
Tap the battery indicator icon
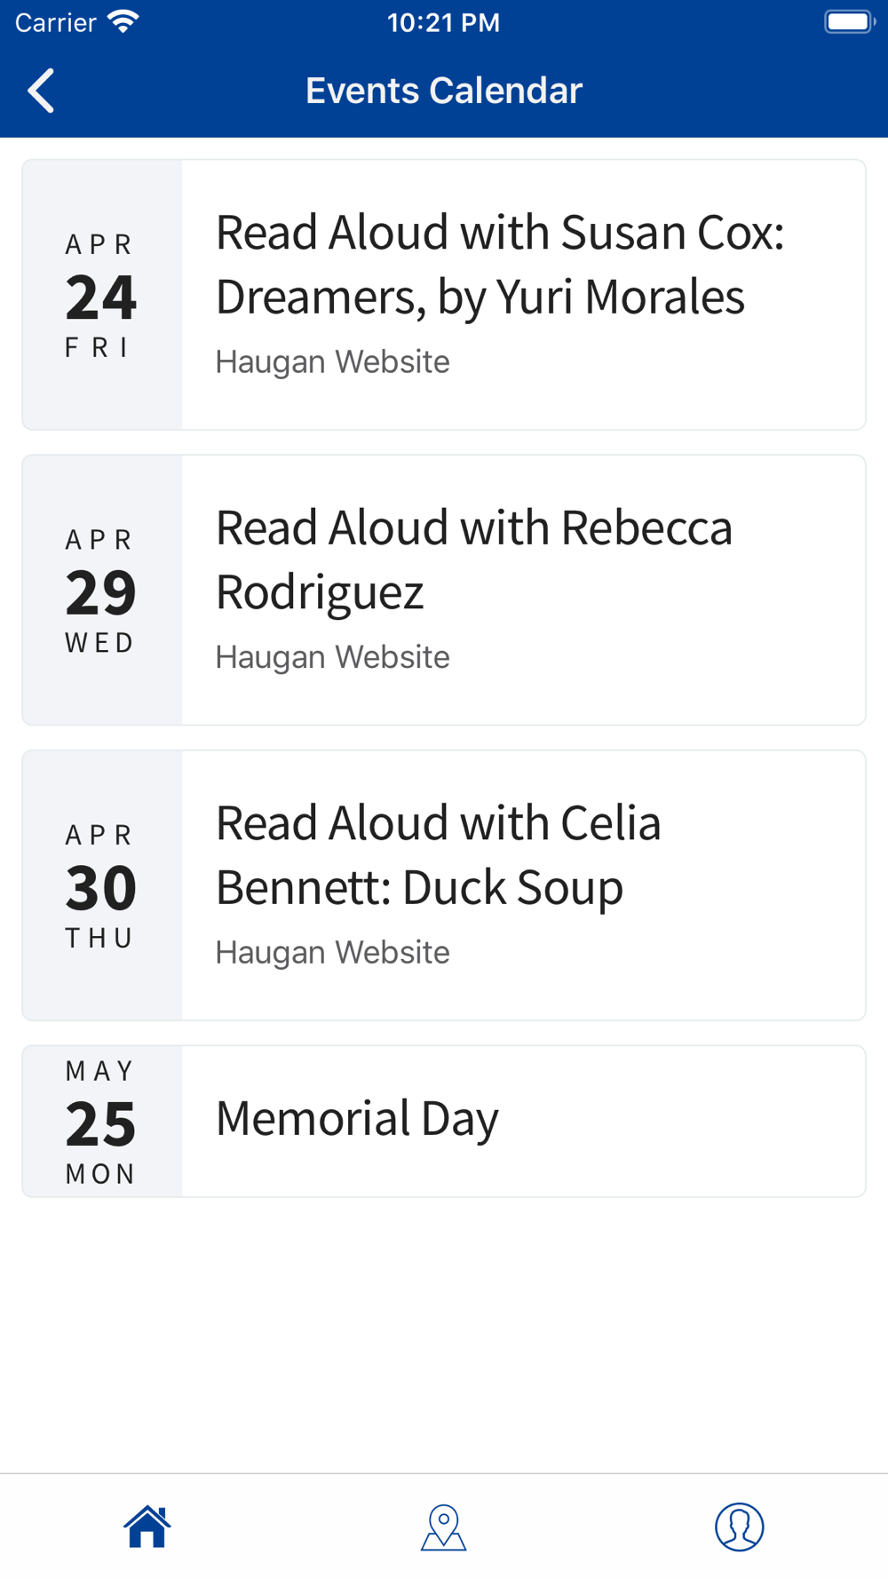coord(850,22)
